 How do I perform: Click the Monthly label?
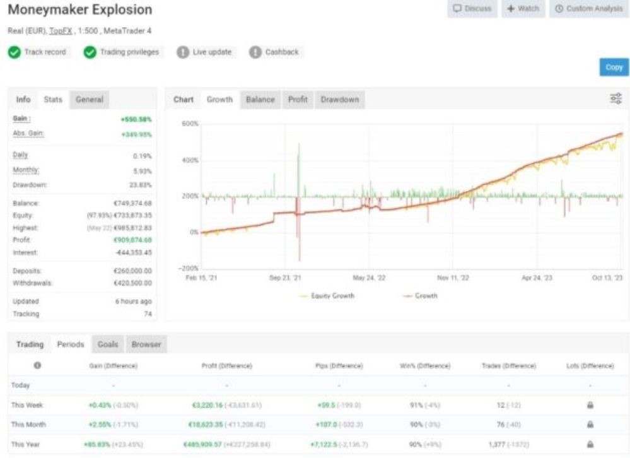click(x=26, y=170)
